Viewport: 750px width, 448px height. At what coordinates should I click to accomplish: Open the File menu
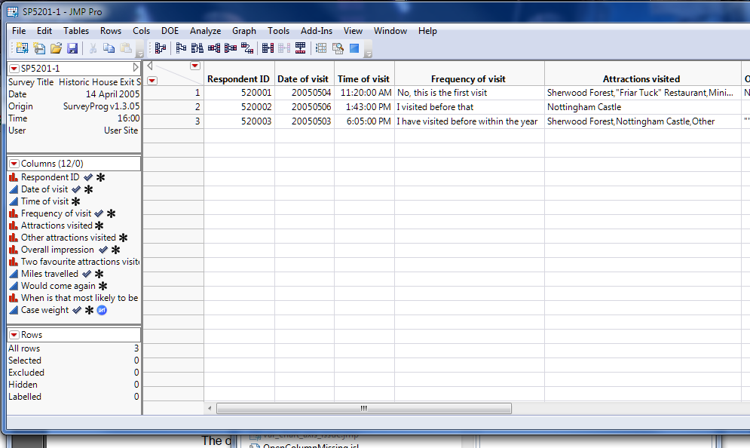click(19, 31)
